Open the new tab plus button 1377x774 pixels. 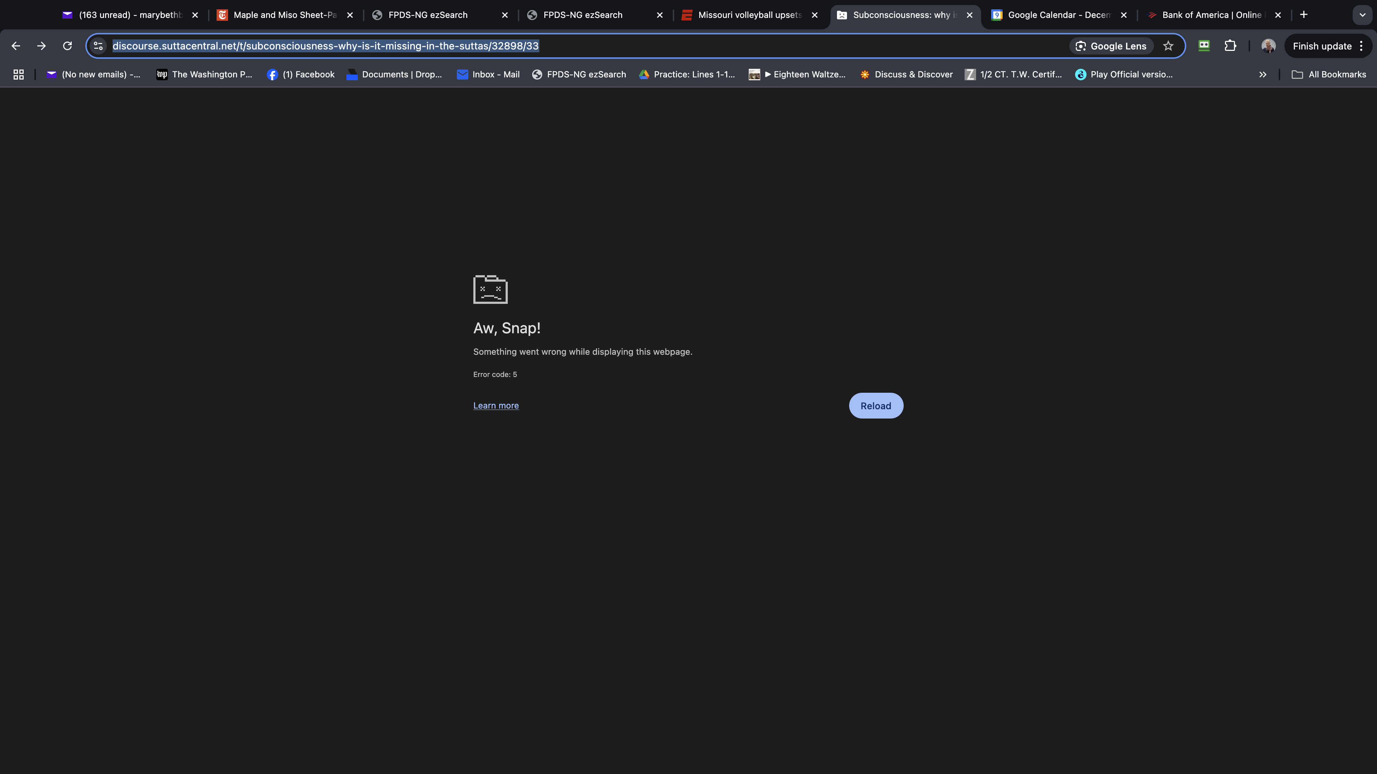pyautogui.click(x=1304, y=15)
